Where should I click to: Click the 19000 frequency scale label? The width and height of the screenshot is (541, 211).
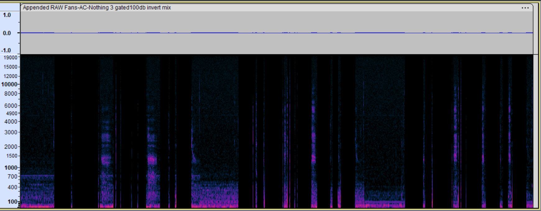[10, 57]
